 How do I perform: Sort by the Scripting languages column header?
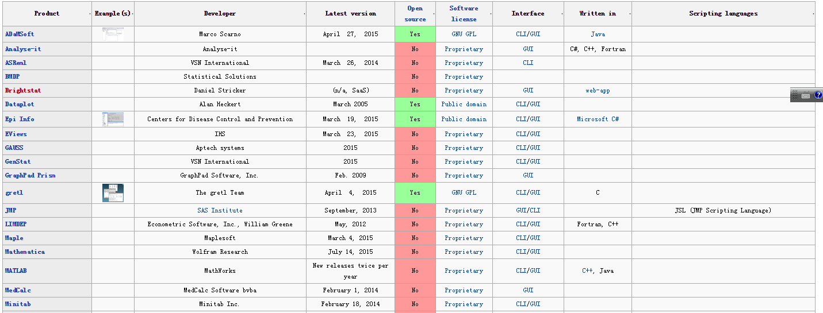[724, 13]
